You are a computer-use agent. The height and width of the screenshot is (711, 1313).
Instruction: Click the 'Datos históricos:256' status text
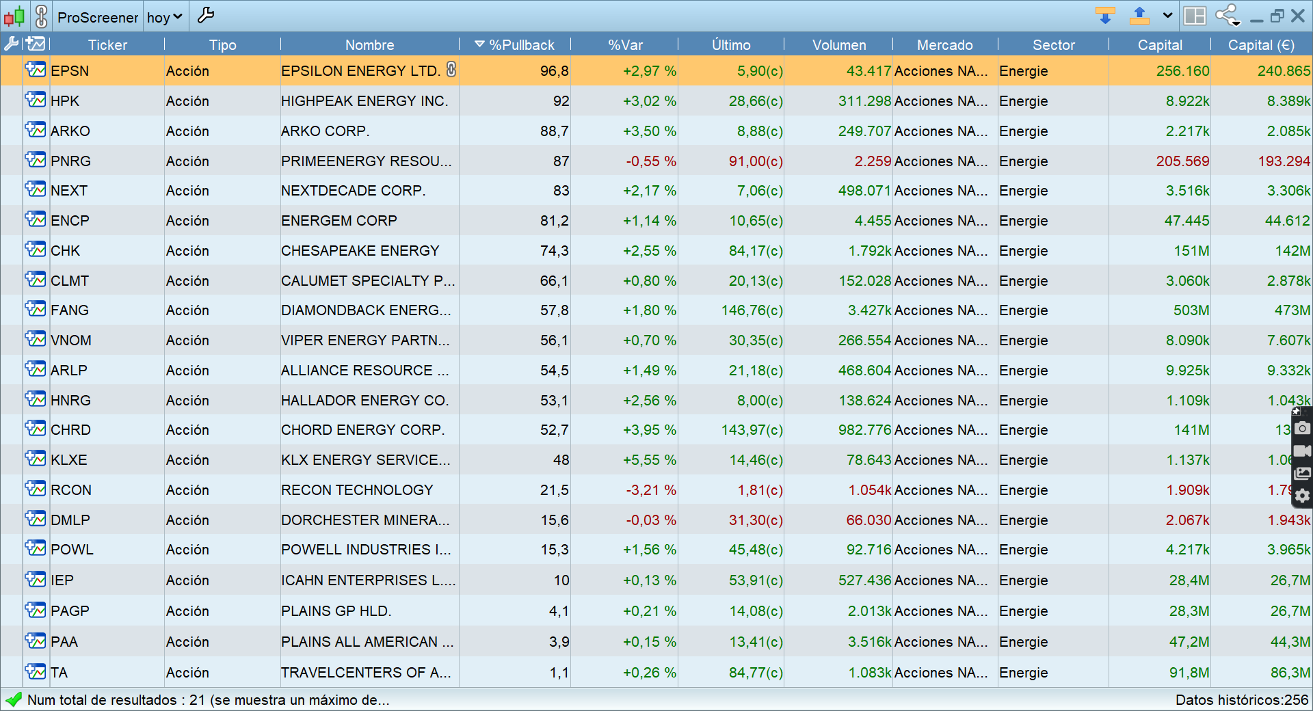click(1242, 700)
